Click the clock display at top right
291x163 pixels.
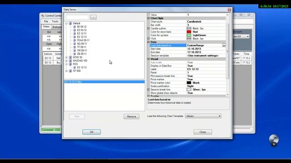pyautogui.click(x=274, y=6)
